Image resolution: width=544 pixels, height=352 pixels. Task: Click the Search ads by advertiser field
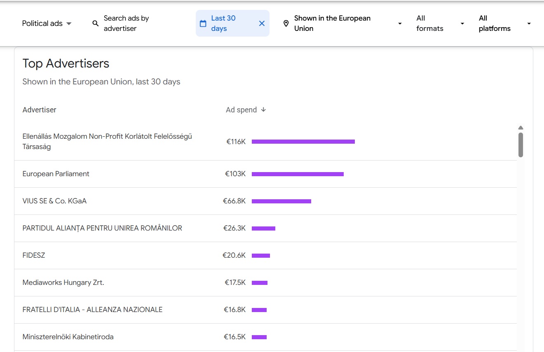click(x=126, y=23)
